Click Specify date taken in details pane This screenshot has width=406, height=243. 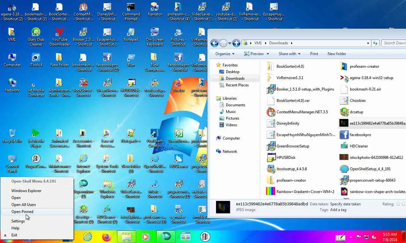(345, 204)
